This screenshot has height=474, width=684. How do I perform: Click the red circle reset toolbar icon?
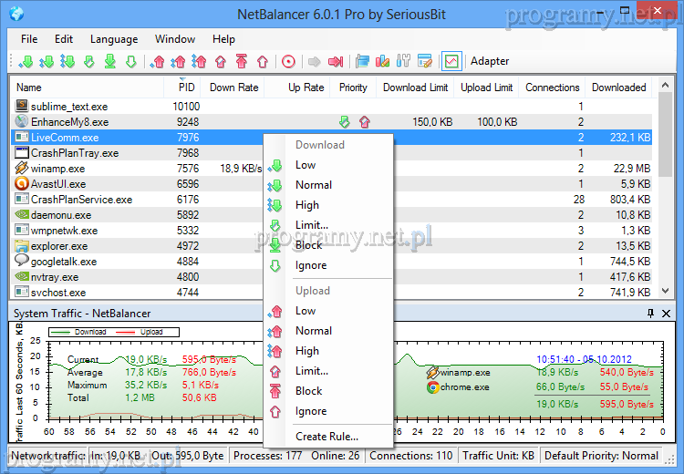pos(289,62)
